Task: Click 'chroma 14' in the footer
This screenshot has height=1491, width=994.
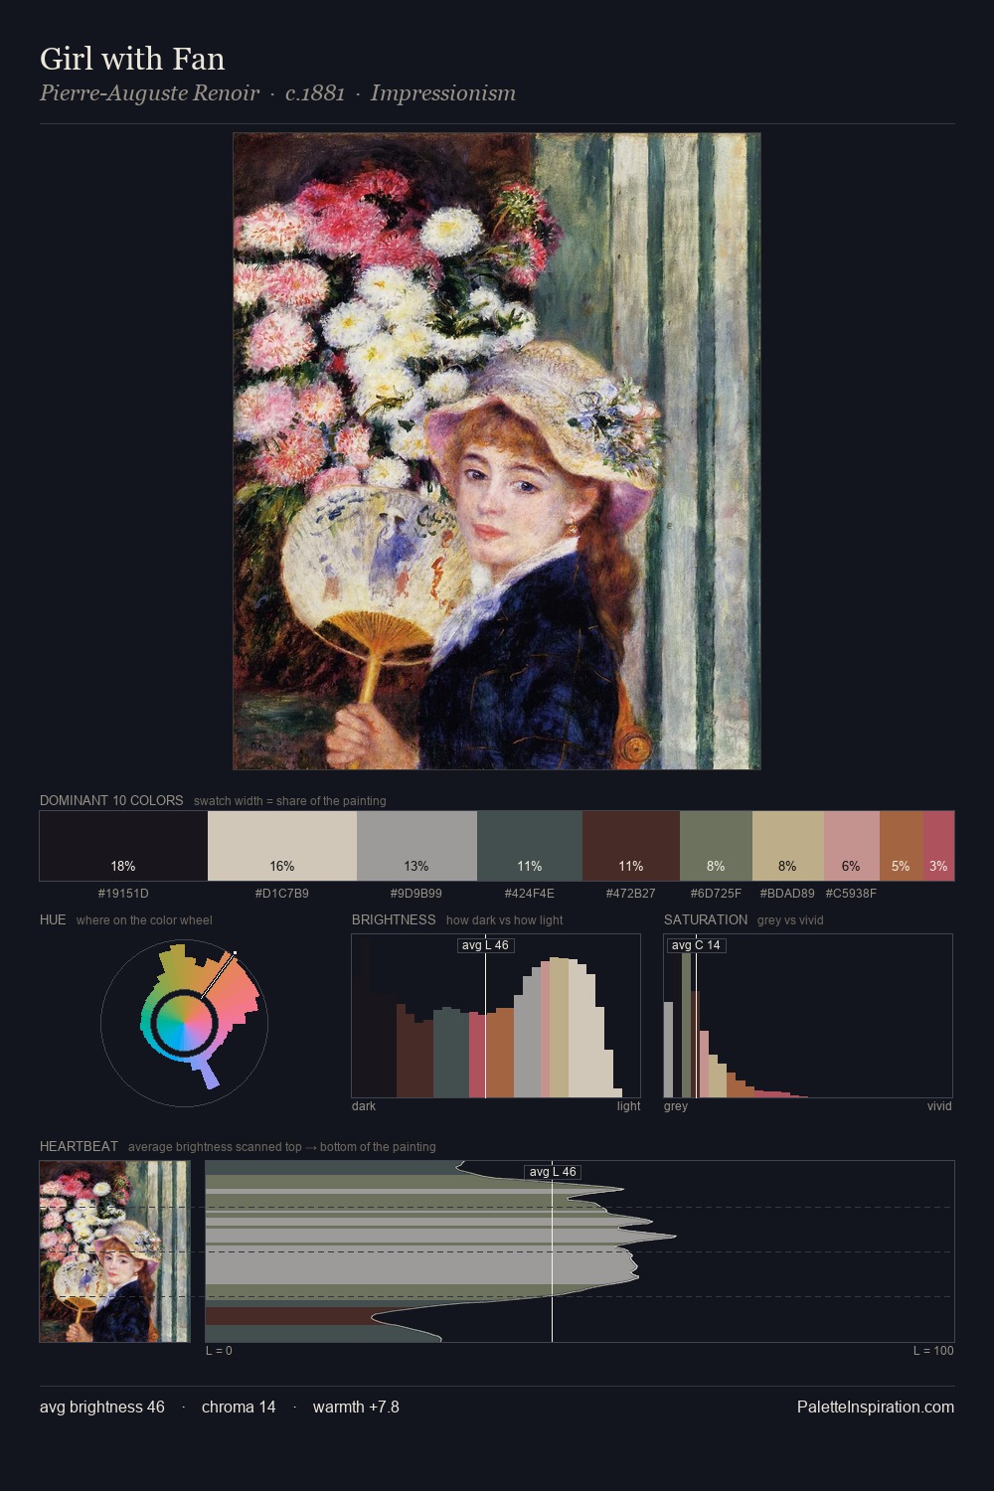Action: tap(239, 1407)
